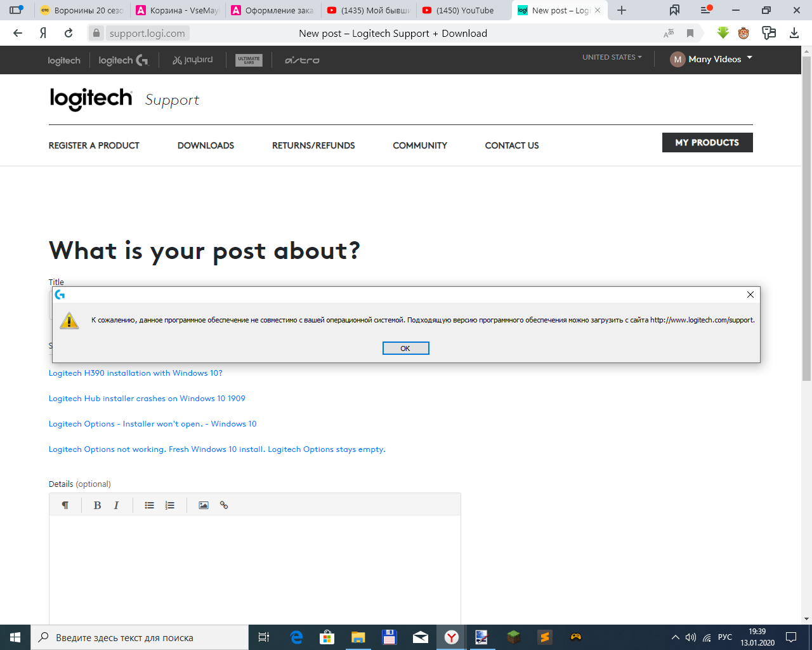Close the Logitech warning dialog
Image resolution: width=812 pixels, height=650 pixels.
point(750,295)
